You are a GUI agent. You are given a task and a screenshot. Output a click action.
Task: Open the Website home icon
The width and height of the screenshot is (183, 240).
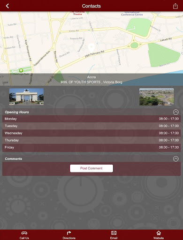pos(159,233)
